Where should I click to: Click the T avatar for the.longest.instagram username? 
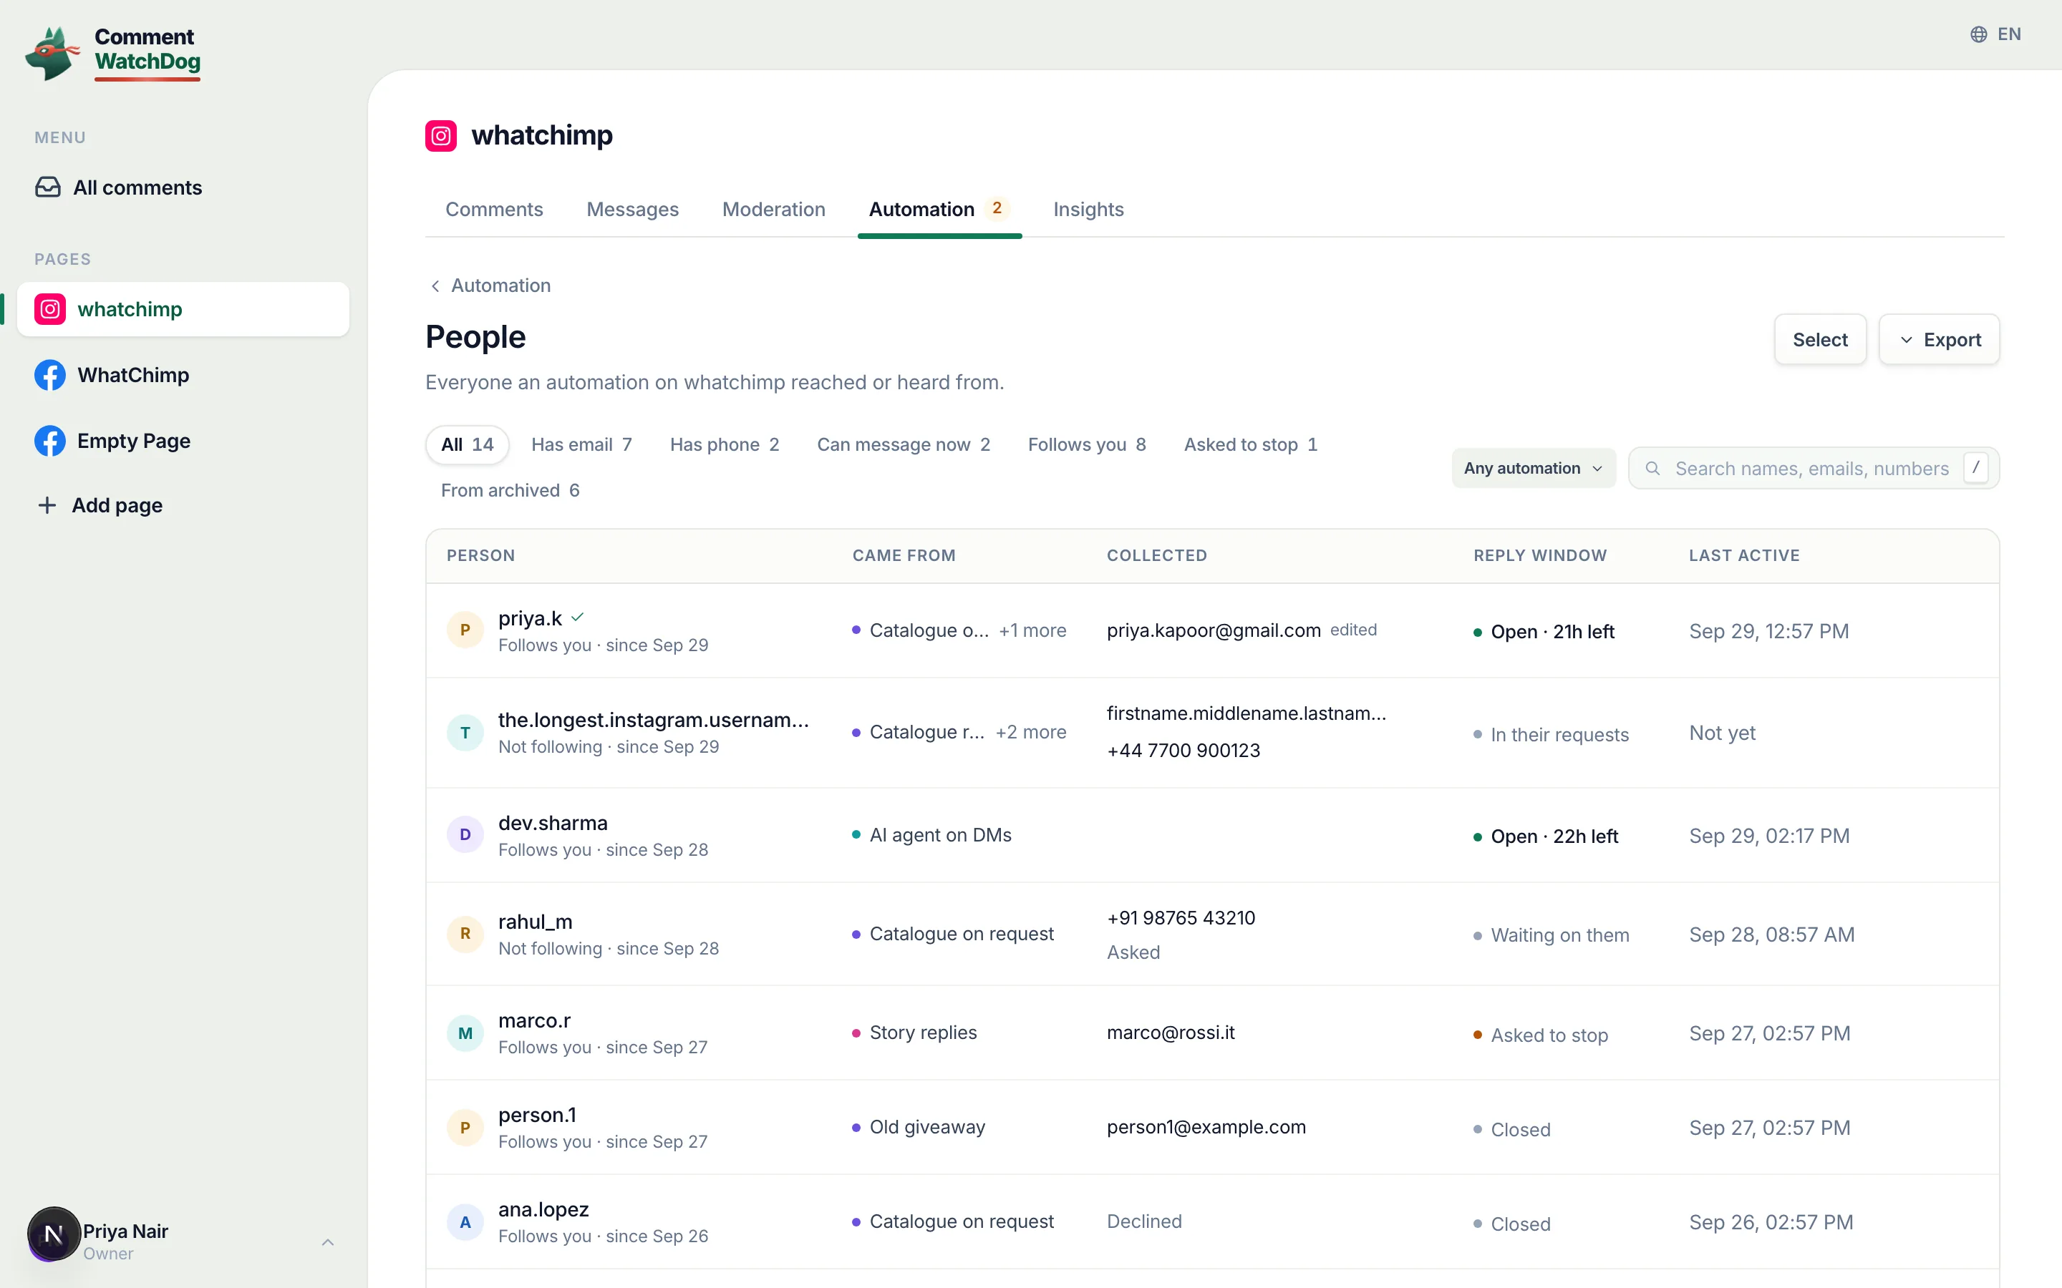[x=465, y=733]
